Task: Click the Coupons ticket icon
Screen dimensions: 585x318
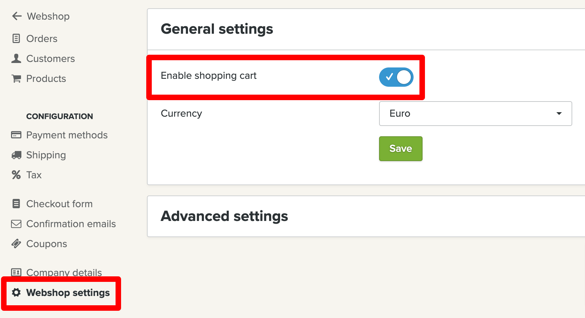Action: click(16, 244)
